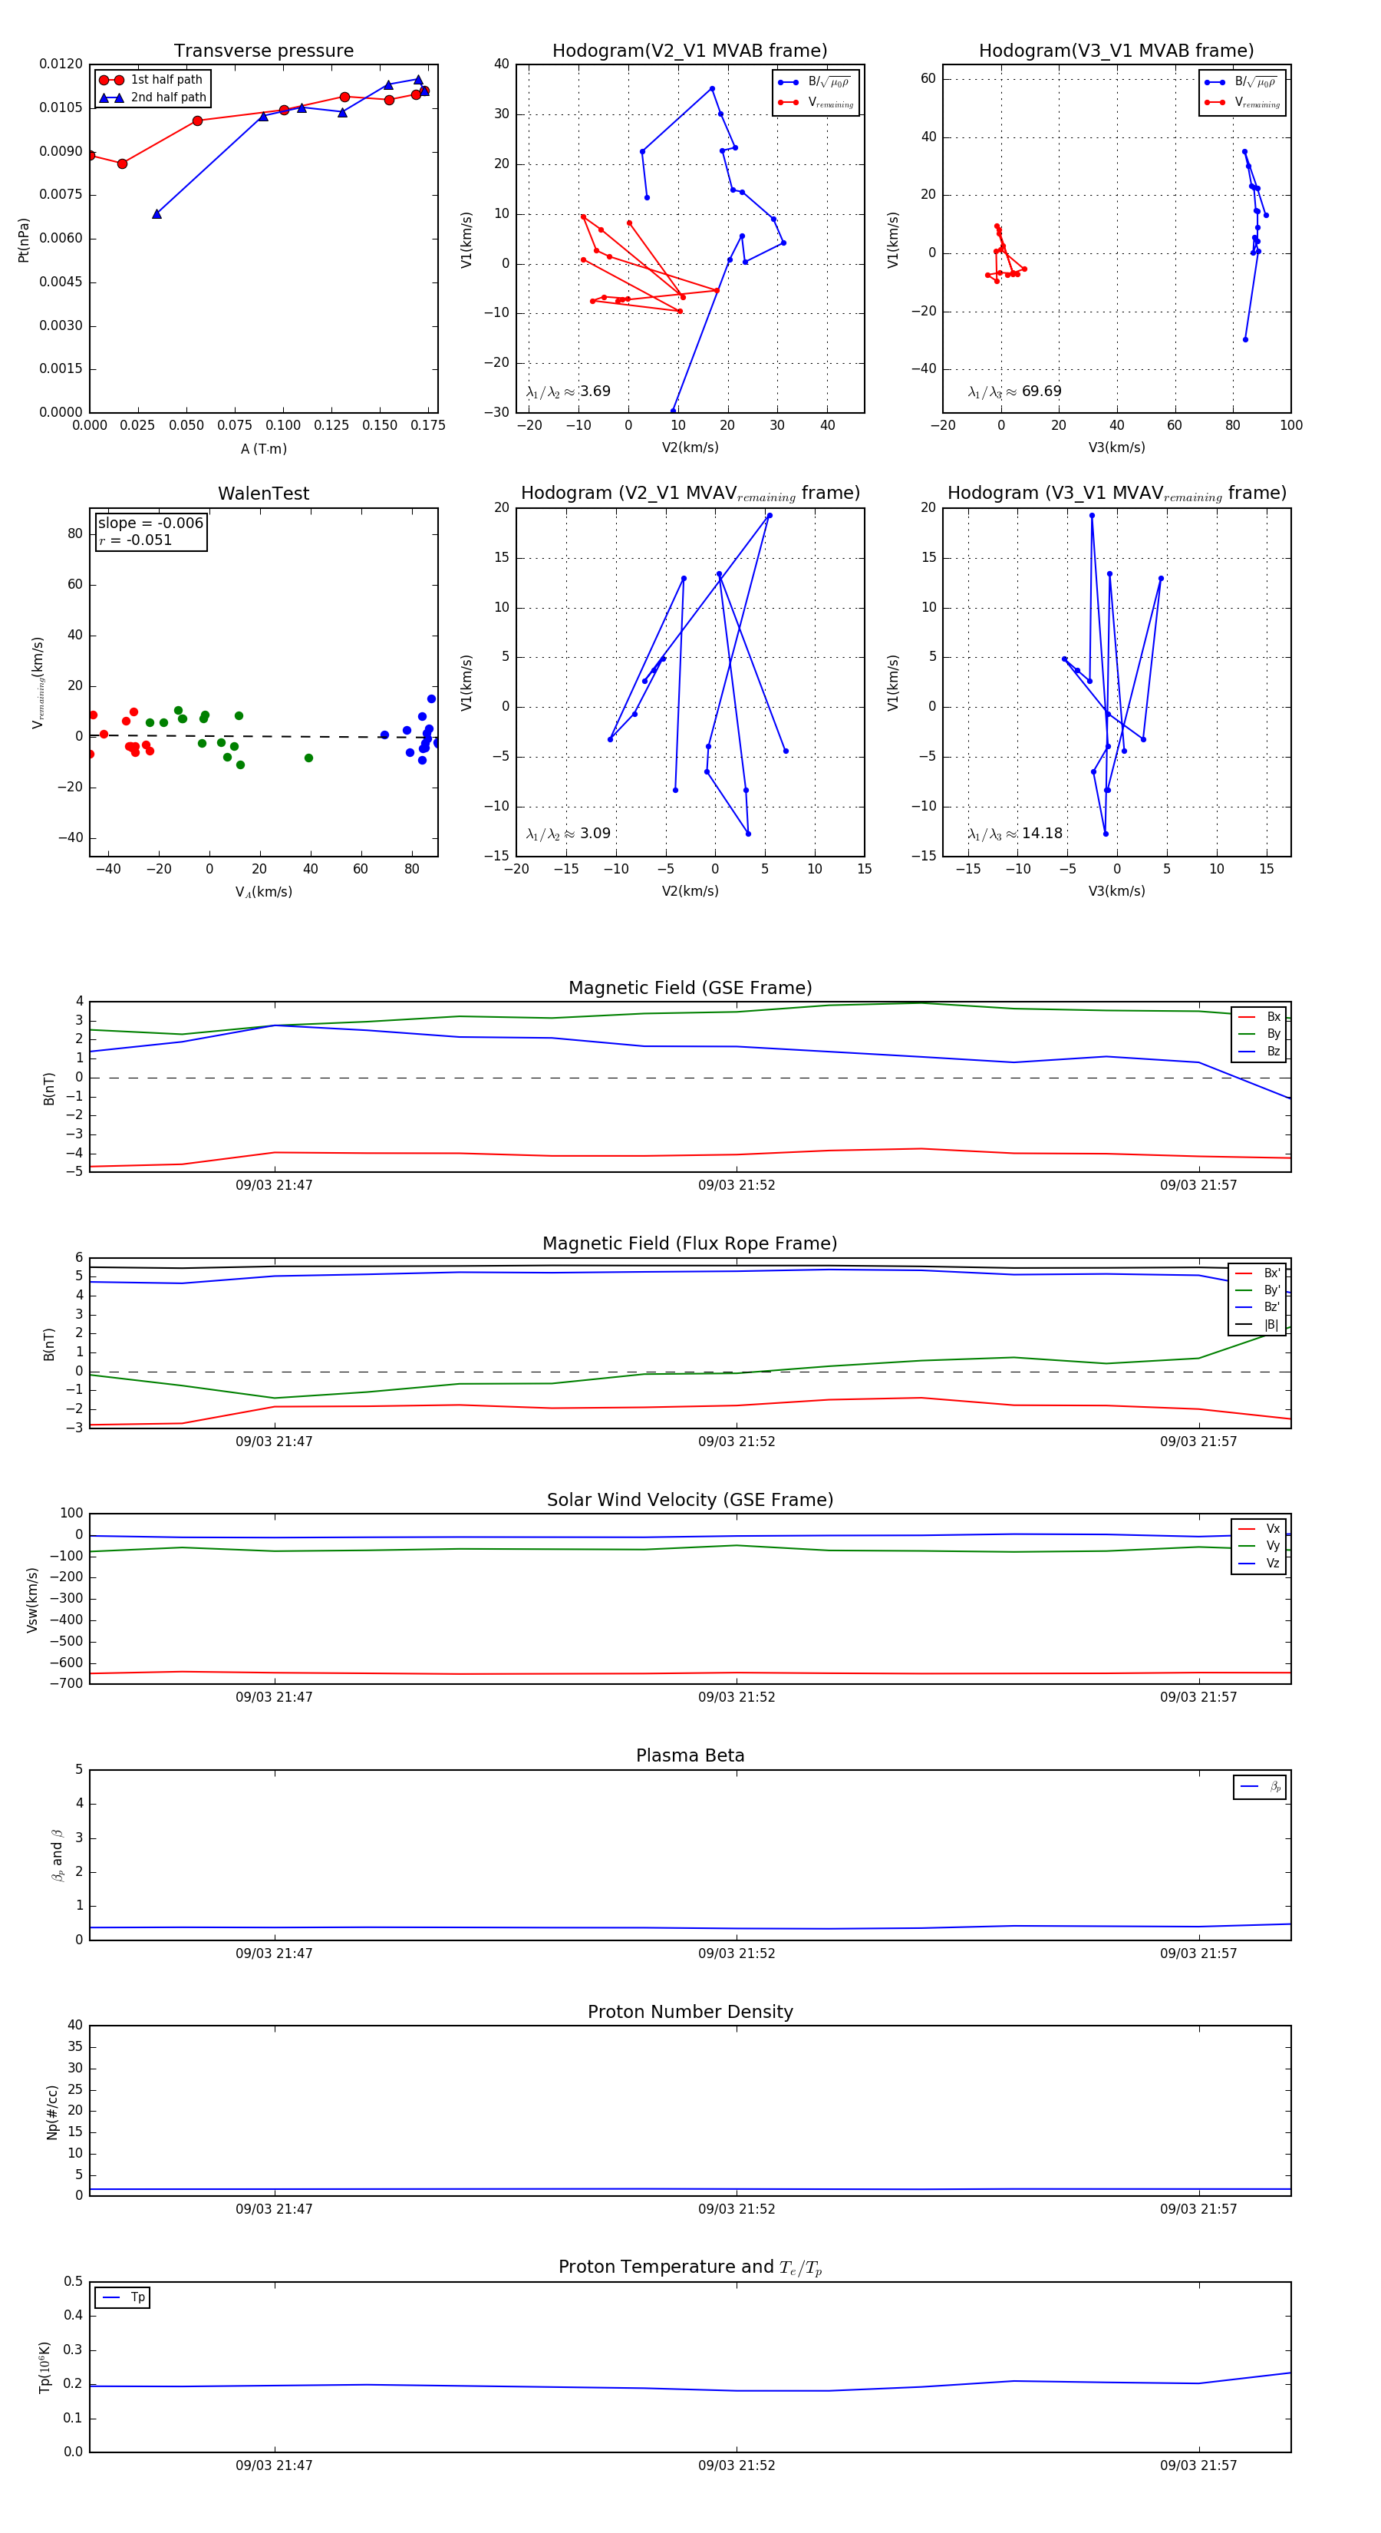1381x2533 pixels.
Task: Click the 'slope = -0.006' annotation
Action: pos(150,523)
